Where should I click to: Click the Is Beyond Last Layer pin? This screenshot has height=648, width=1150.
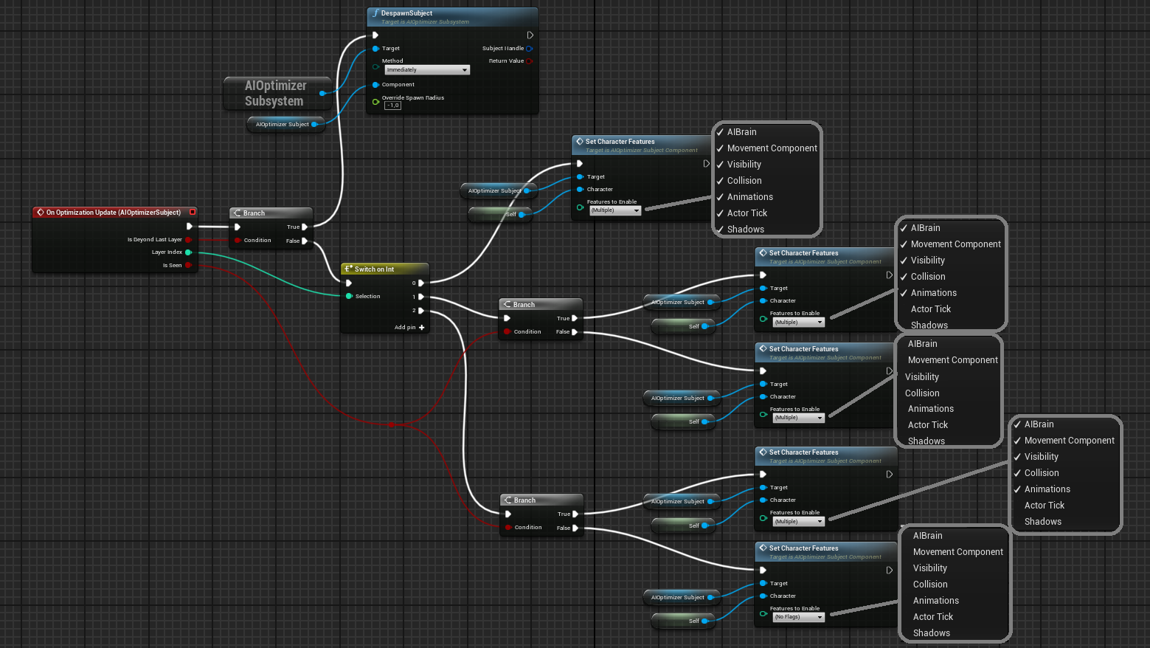pyautogui.click(x=188, y=240)
